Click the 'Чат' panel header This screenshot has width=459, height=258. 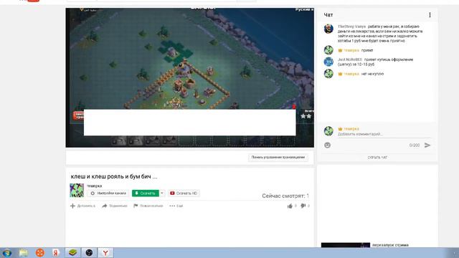[328, 15]
